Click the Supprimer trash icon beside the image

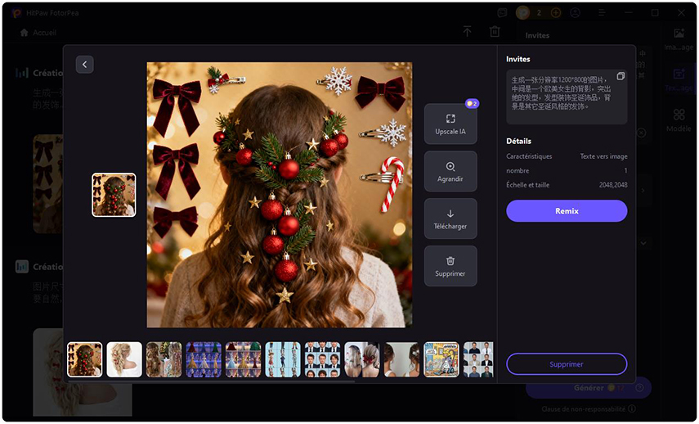pyautogui.click(x=450, y=266)
